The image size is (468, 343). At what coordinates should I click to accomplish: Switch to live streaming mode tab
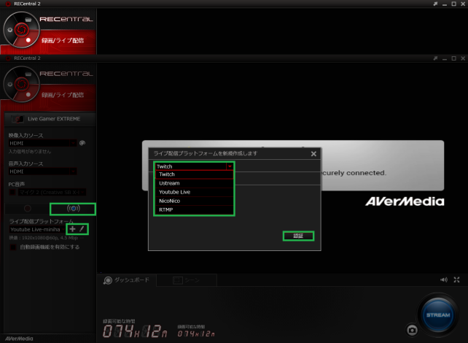coord(73,209)
